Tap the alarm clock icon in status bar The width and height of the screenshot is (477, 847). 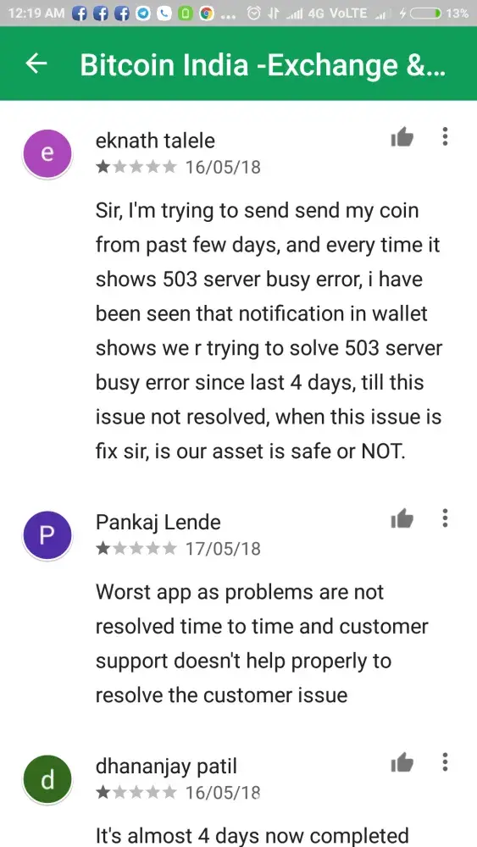tap(254, 14)
